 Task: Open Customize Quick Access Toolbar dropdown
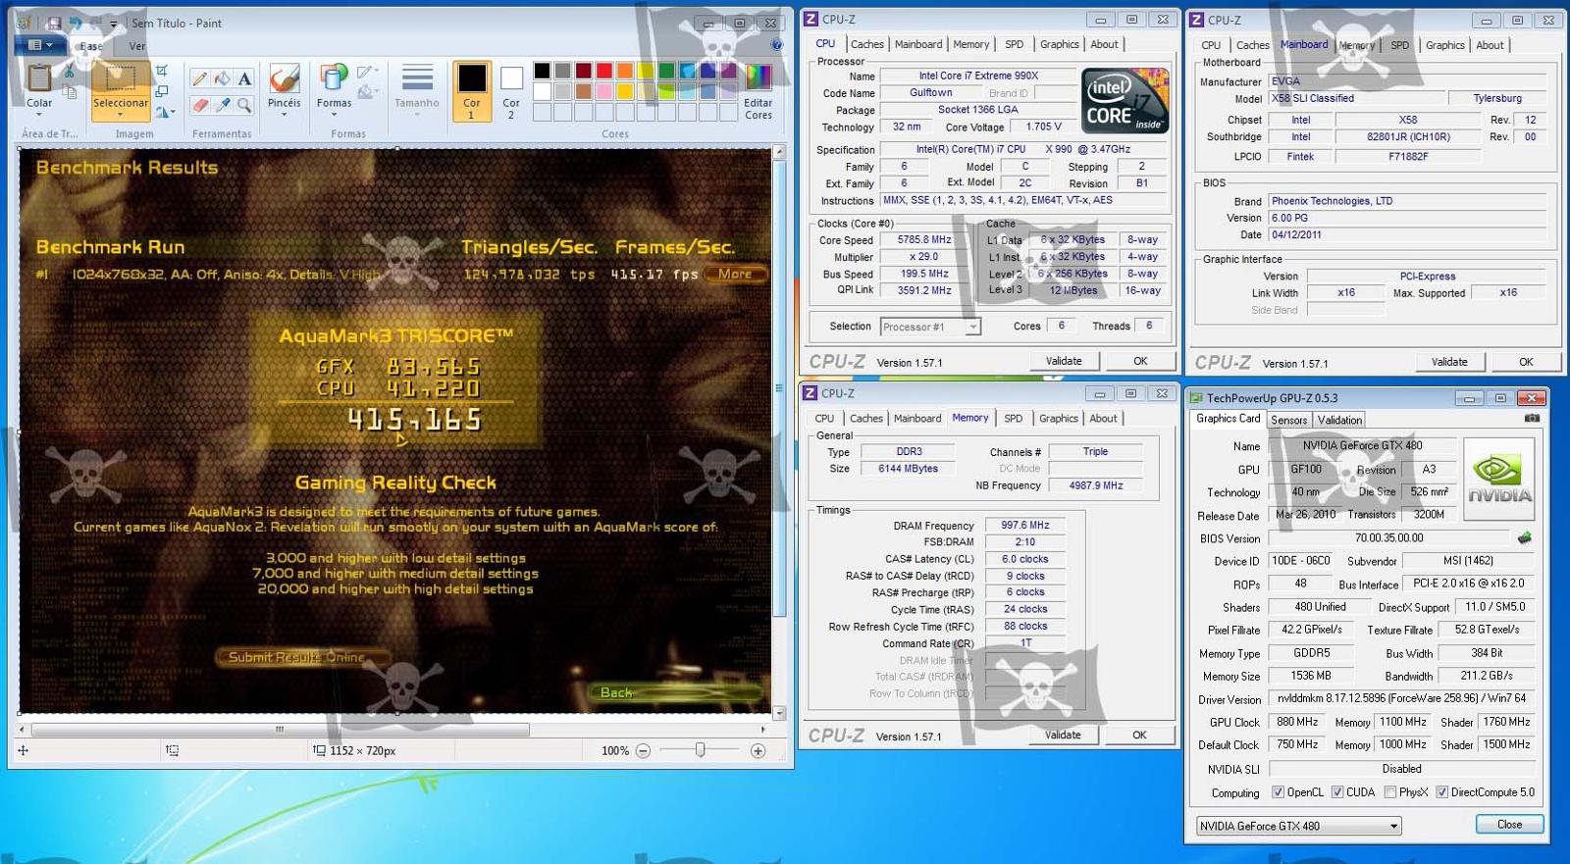click(x=114, y=24)
